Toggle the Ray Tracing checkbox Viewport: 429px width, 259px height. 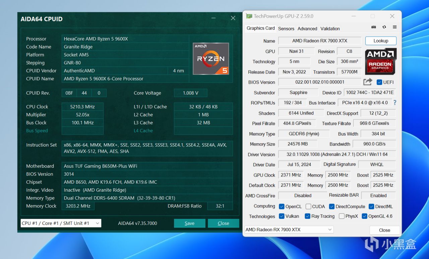point(307,217)
